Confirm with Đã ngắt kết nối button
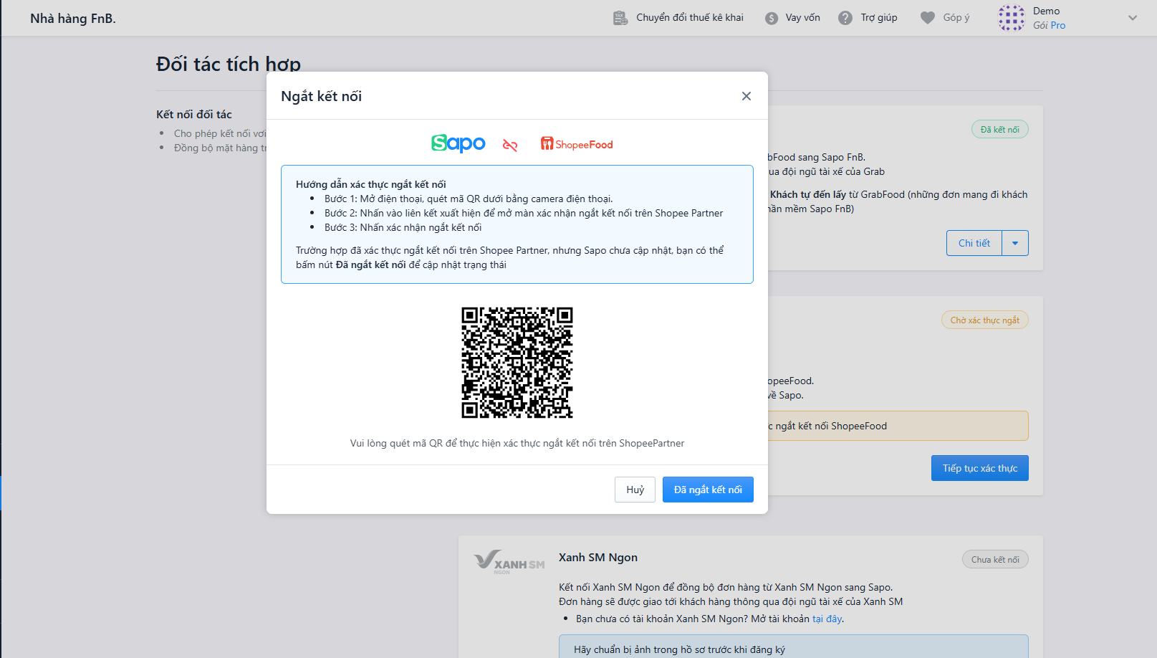1157x658 pixels. tap(708, 490)
